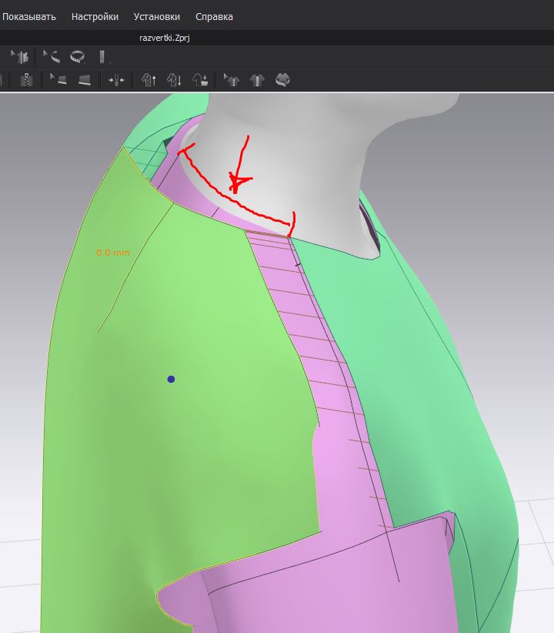Image resolution: width=554 pixels, height=633 pixels.
Task: Select the Binding fabric strip tool
Action: coord(85,80)
